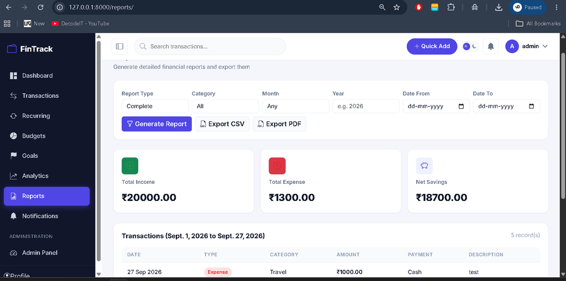Open the browser apps grid icon
The width and height of the screenshot is (566, 281).
pos(7,23)
